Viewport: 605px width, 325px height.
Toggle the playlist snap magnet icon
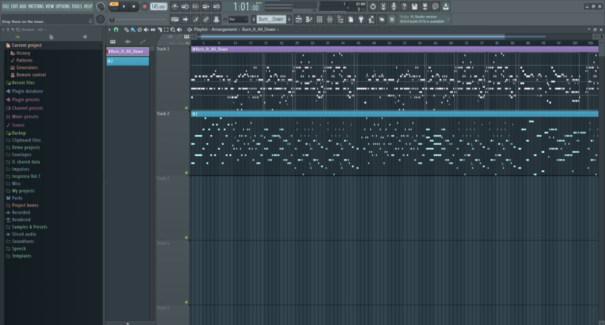pos(116,29)
